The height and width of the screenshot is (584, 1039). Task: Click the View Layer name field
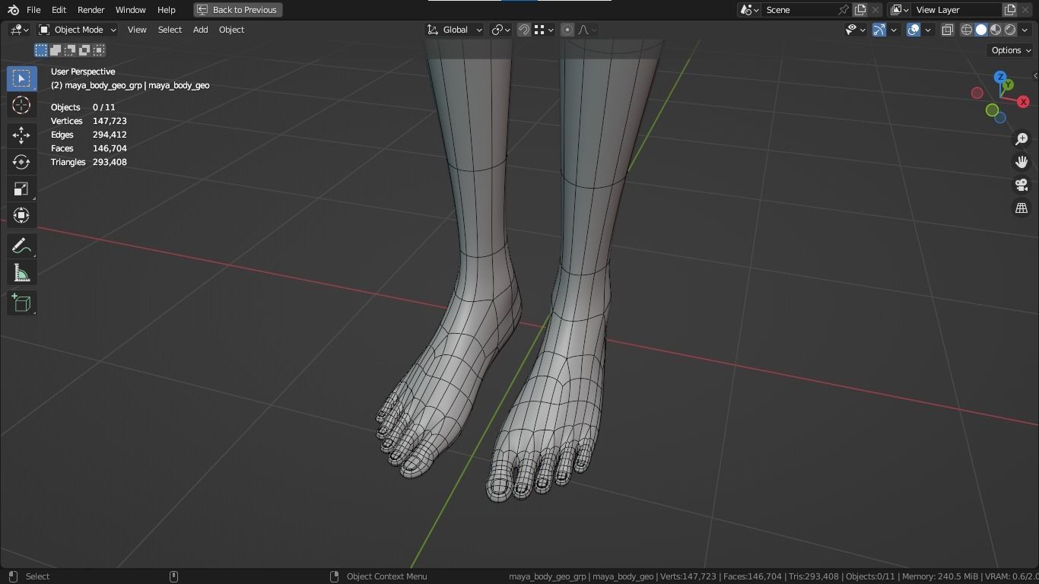957,10
